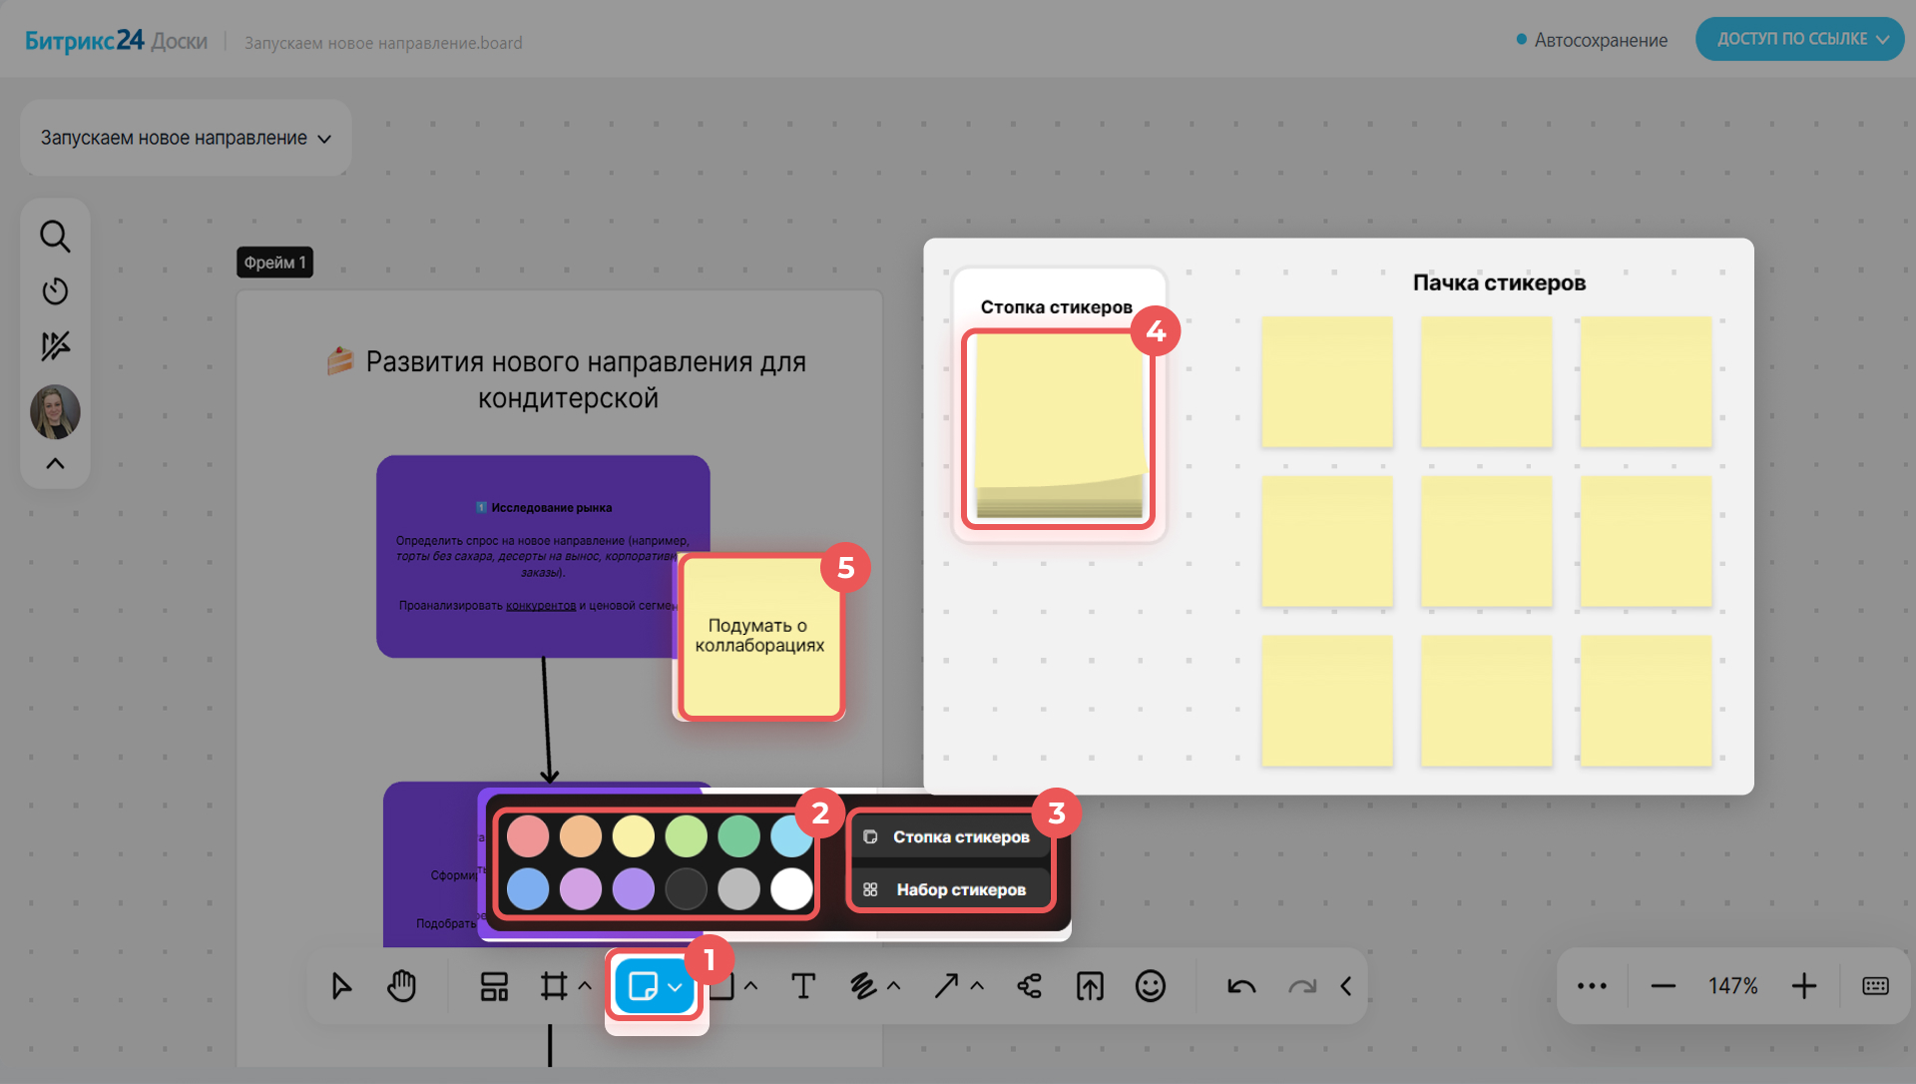The image size is (1916, 1084).
Task: Click Доступ по ссылке button
Action: pos(1799,39)
